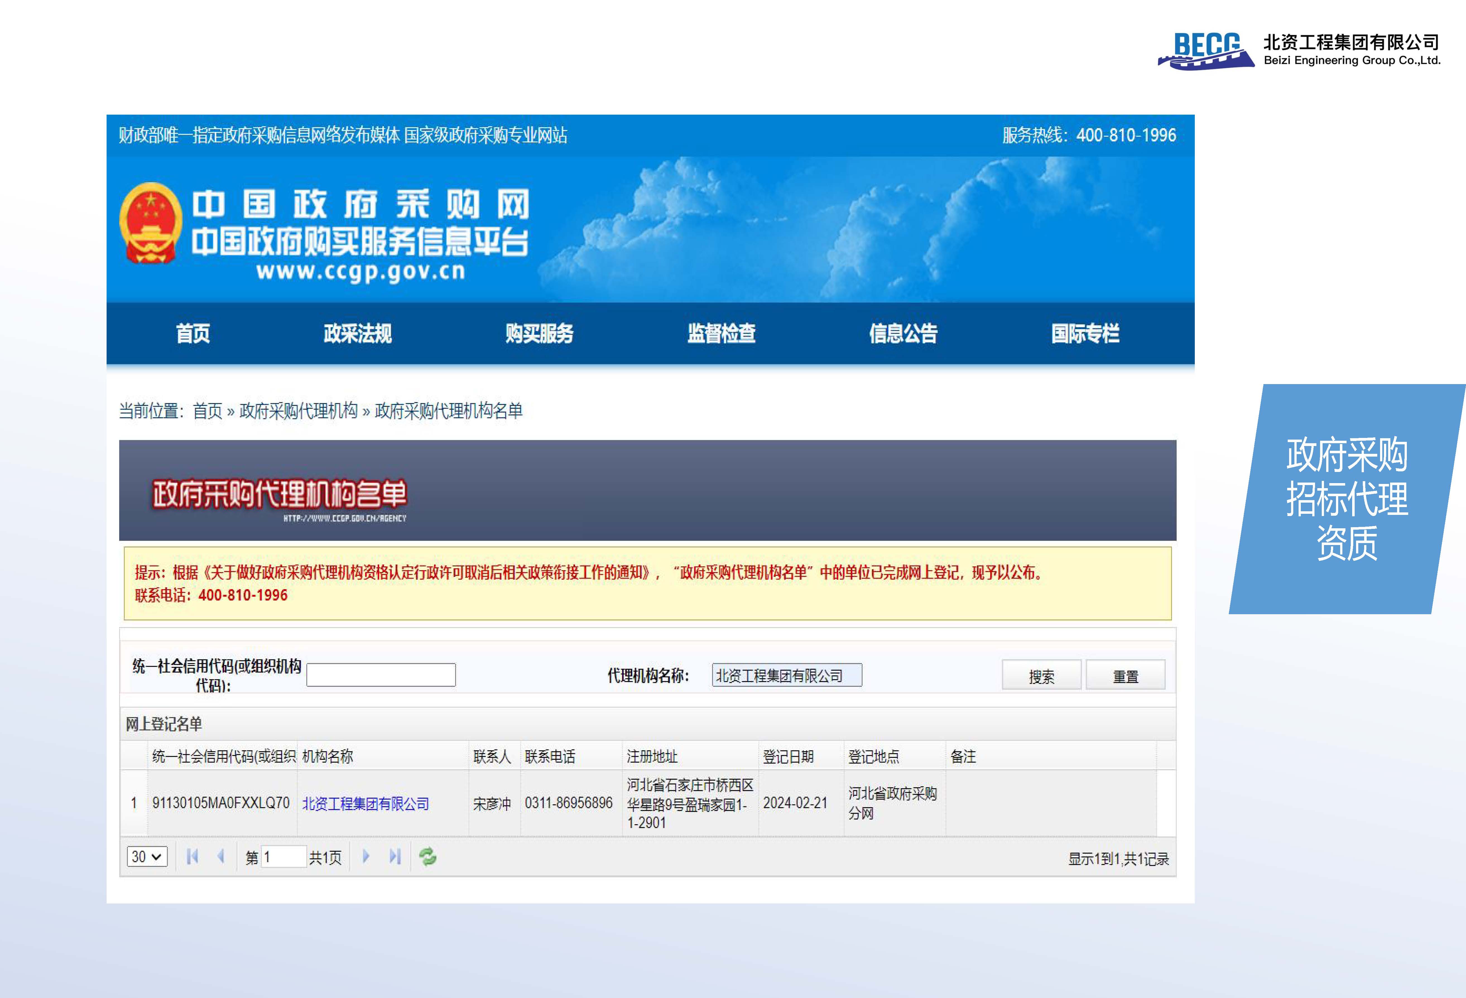The width and height of the screenshot is (1466, 998).
Task: Open 北资工程集团有限公司 link in table
Action: 365,804
